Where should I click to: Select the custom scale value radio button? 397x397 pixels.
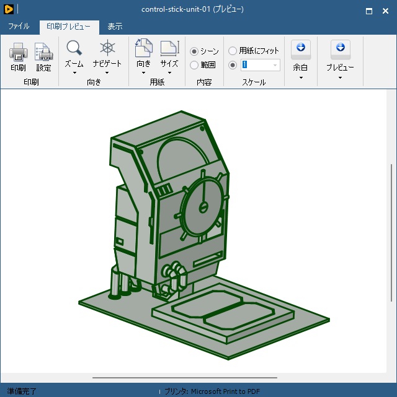[x=233, y=65]
